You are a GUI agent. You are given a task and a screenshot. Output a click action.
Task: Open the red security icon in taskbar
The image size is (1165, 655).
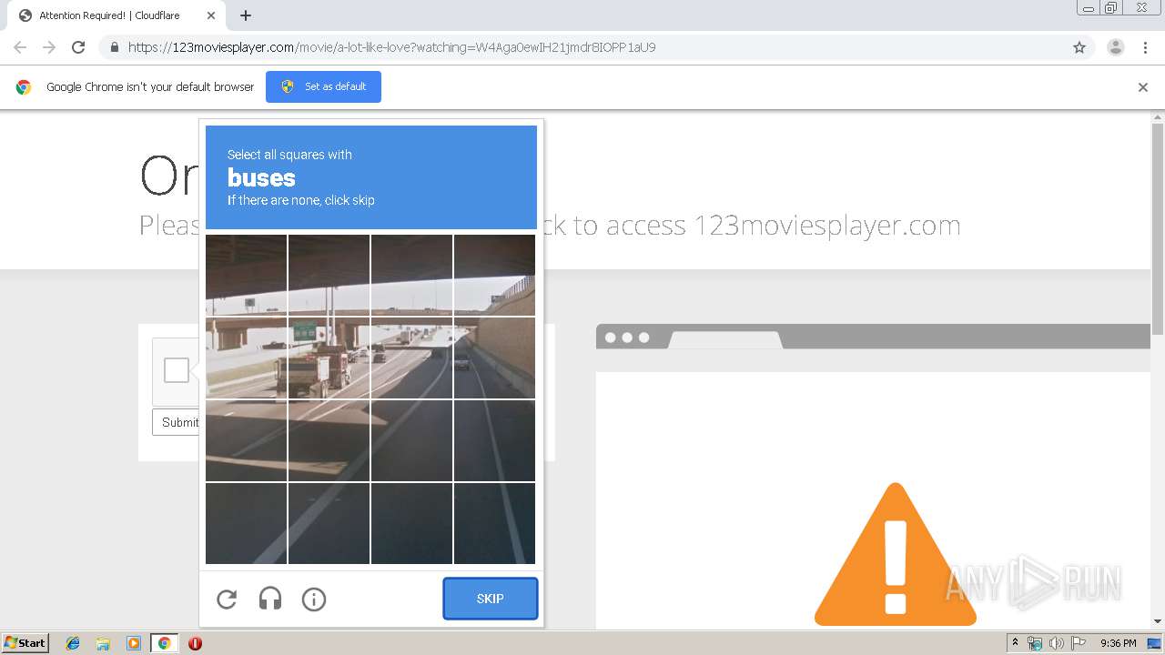[x=195, y=643]
